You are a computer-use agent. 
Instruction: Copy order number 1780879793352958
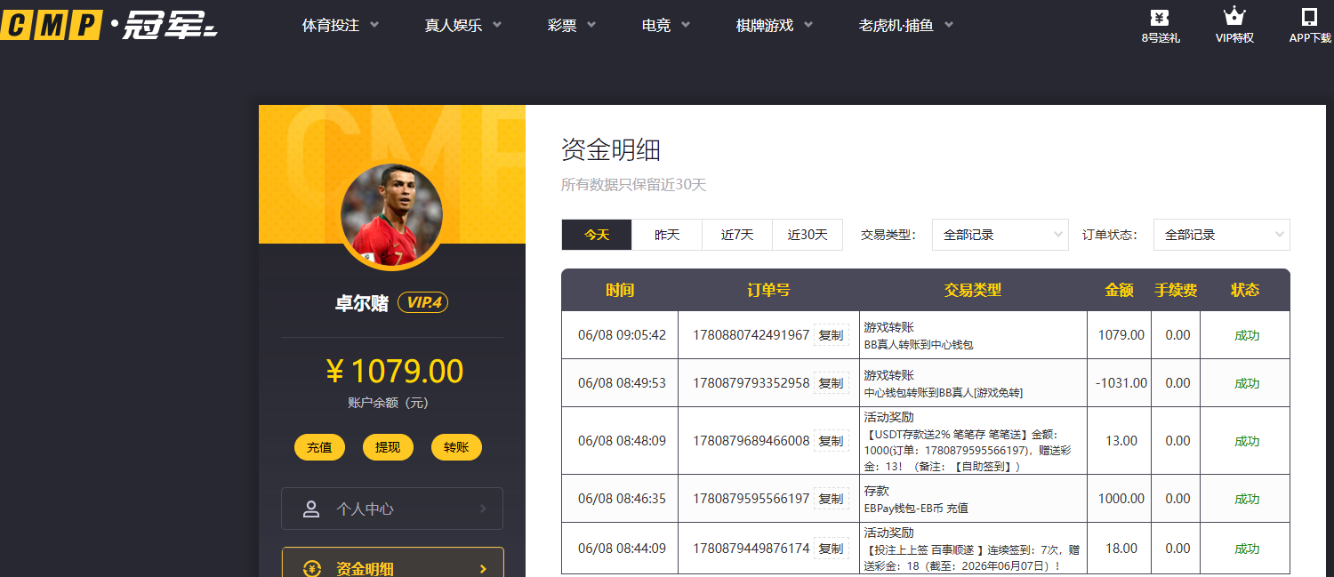pyautogui.click(x=831, y=383)
